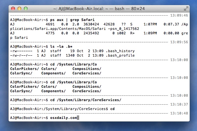Click 'CoreServices/' in the second completion list
The image size is (197, 131).
click(87, 91)
